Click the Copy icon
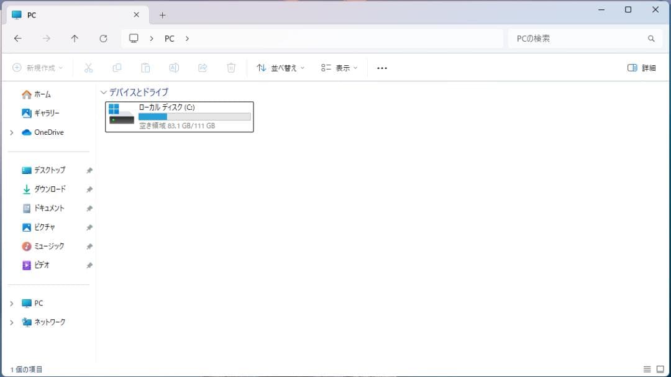Image resolution: width=671 pixels, height=377 pixels. click(x=117, y=67)
